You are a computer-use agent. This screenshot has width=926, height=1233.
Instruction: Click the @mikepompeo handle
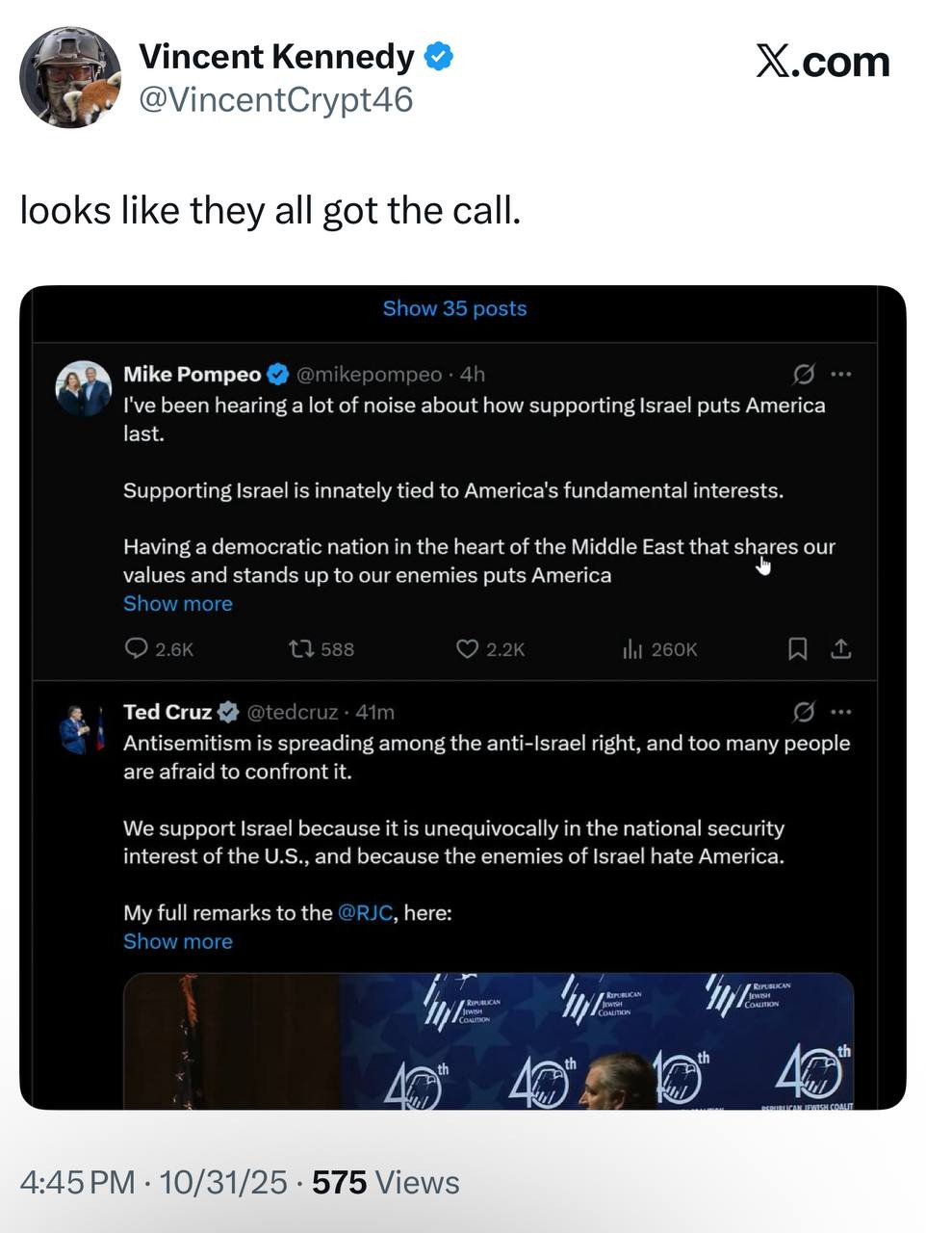point(369,374)
